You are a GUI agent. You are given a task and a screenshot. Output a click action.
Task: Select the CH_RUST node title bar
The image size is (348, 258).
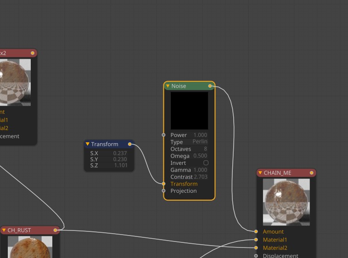coord(30,230)
